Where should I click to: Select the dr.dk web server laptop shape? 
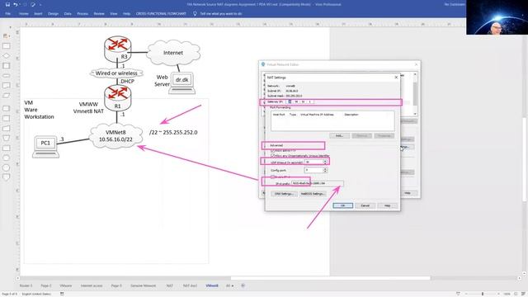pos(181,83)
